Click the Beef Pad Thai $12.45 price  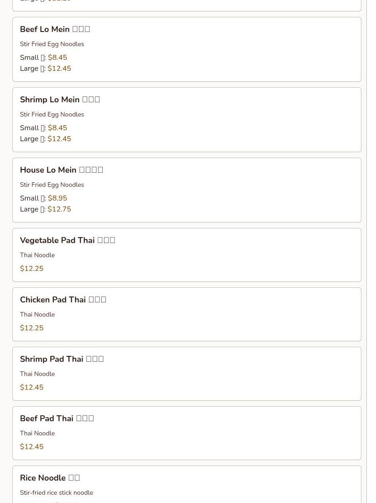coord(31,446)
